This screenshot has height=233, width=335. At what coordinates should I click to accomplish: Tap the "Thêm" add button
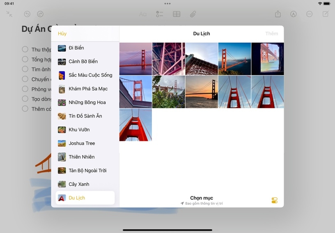coord(271,34)
